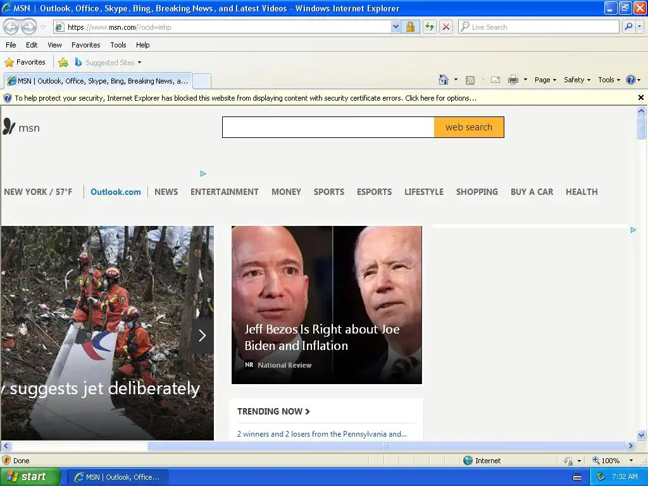Open the Suggested Sites dropdown
Screen dimensions: 648x486
[108, 63]
